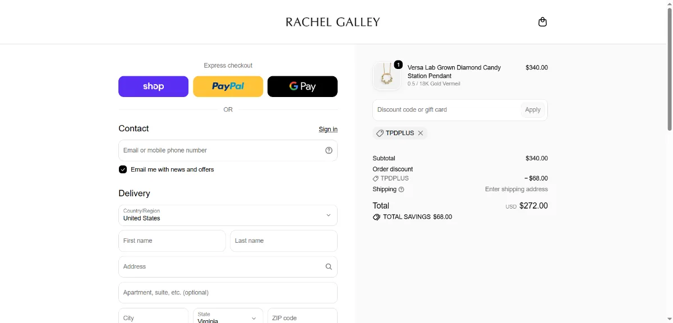Toggle 'Email me with news and offers' checkbox
The height and width of the screenshot is (323, 673).
tap(123, 169)
